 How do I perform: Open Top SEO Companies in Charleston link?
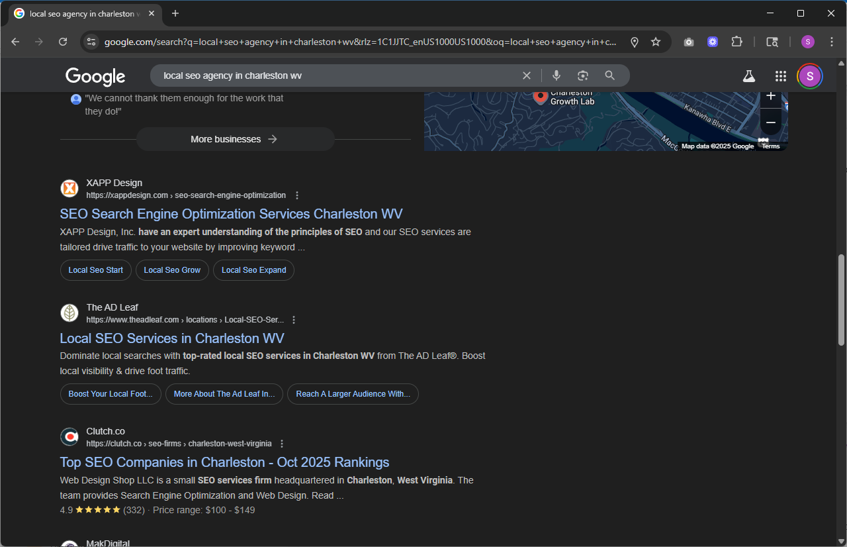[224, 462]
